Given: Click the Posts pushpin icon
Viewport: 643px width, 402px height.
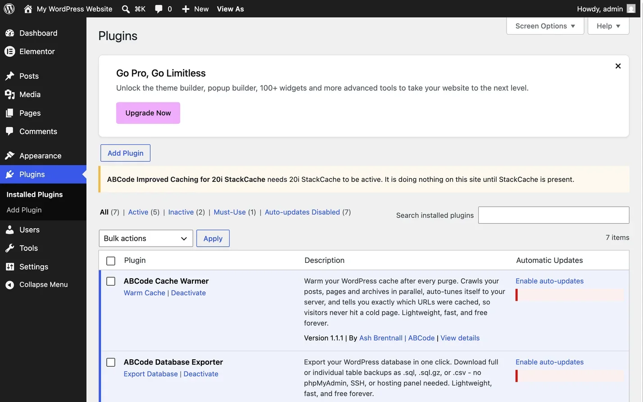Looking at the screenshot, I should point(9,76).
